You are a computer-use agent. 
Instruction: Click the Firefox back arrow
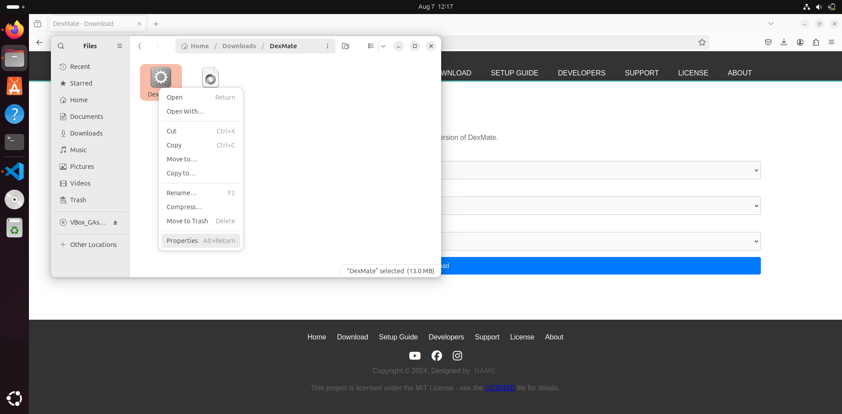click(39, 42)
